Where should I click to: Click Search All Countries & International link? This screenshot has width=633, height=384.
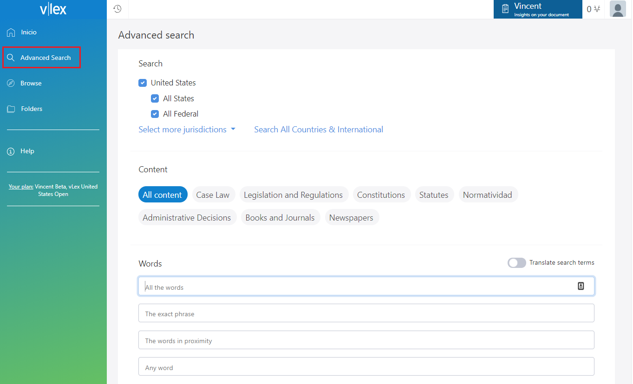click(x=319, y=130)
